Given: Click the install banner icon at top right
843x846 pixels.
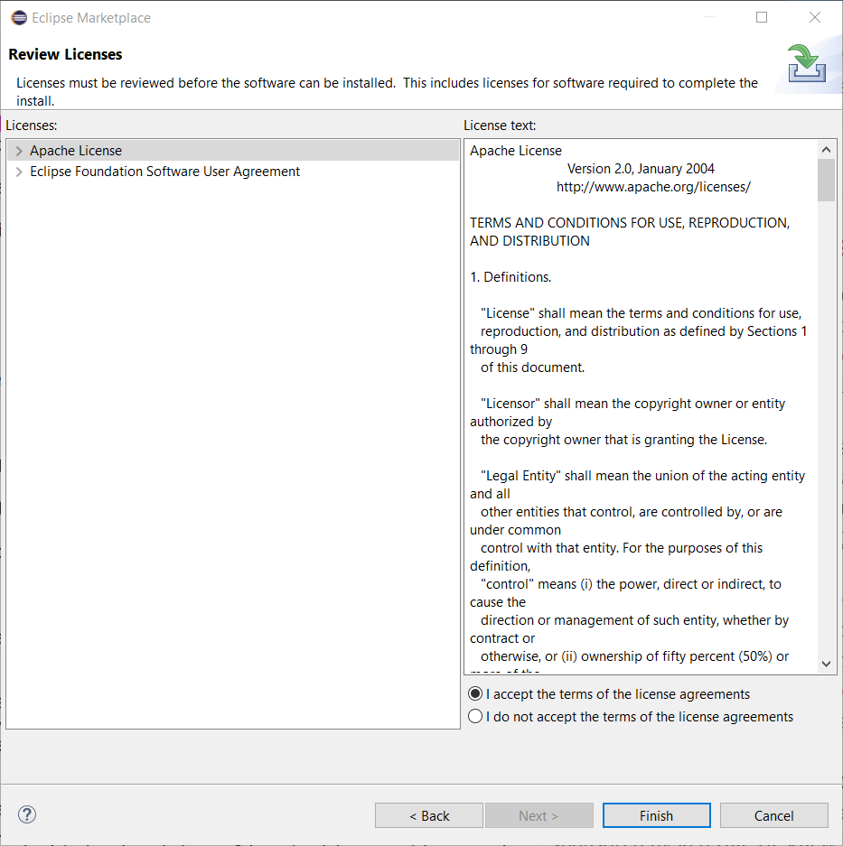Looking at the screenshot, I should point(806,64).
